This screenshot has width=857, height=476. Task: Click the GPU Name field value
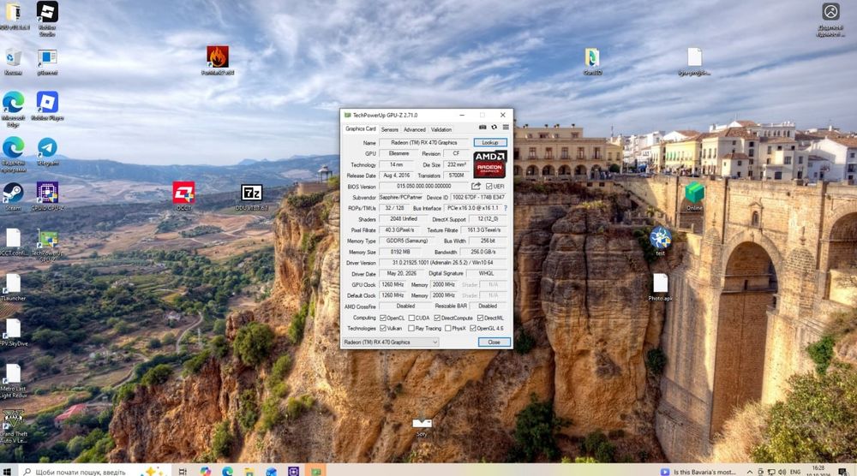424,142
